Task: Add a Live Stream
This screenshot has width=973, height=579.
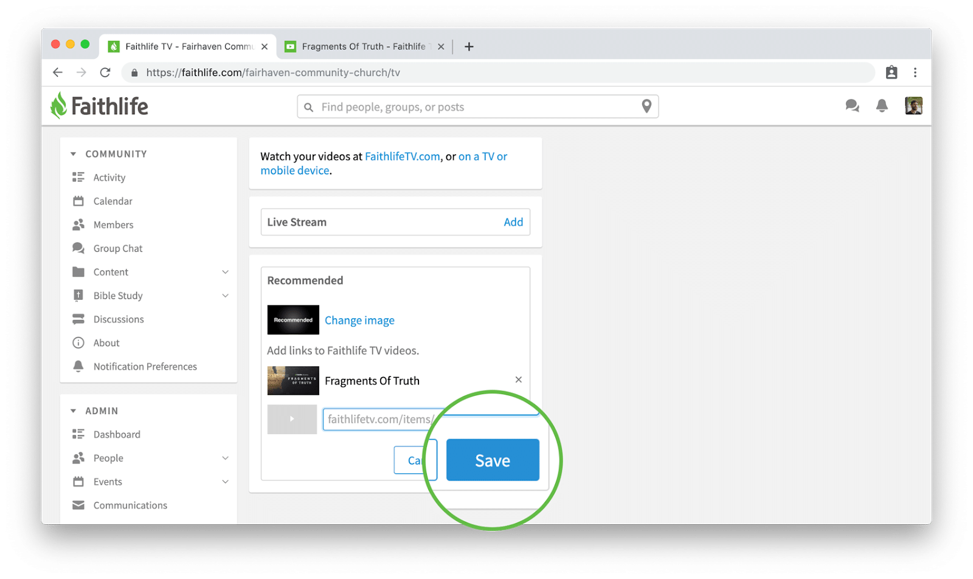Action: pos(513,222)
